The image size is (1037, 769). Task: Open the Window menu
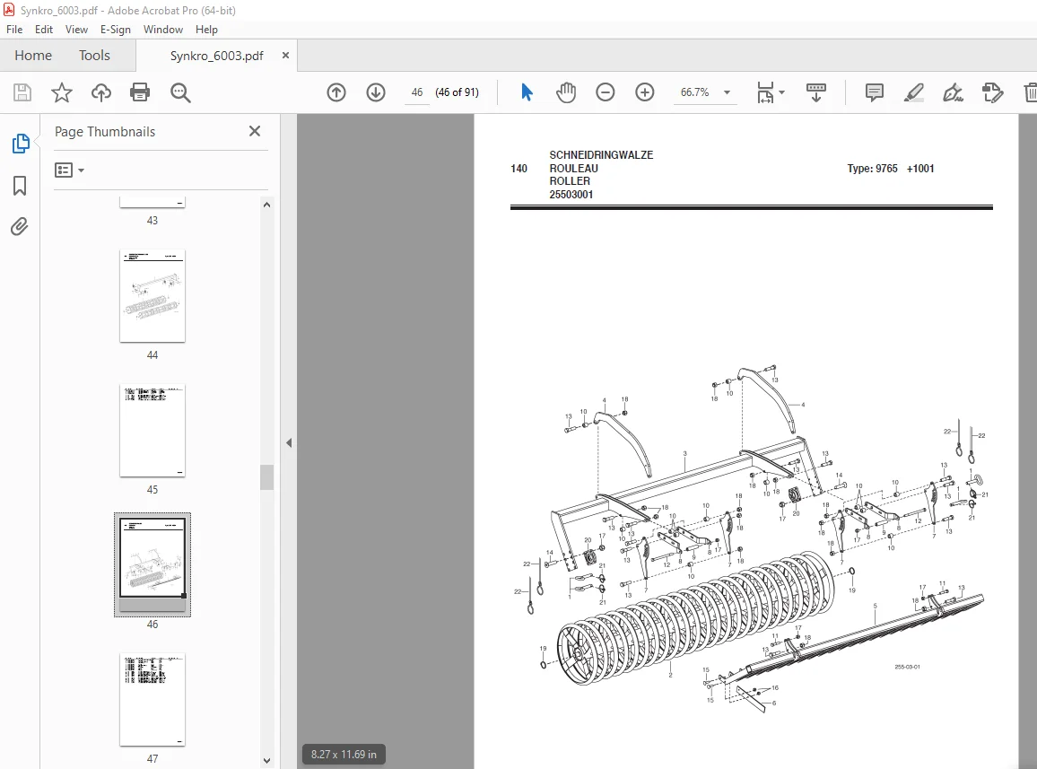click(163, 29)
